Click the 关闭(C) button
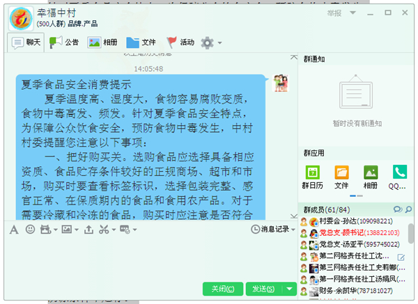Viewport: 418px width, 304px height. coord(223,289)
